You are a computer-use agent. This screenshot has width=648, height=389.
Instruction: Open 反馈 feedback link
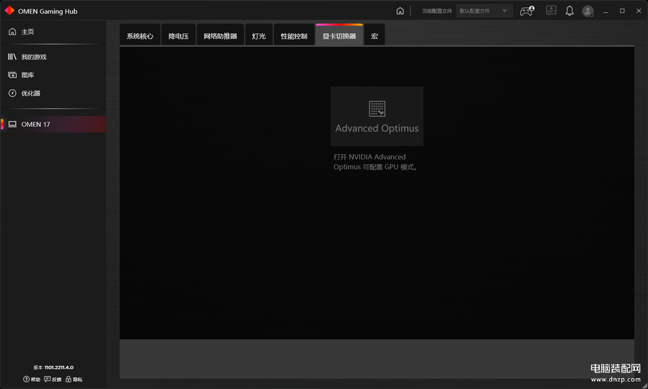tap(53, 379)
